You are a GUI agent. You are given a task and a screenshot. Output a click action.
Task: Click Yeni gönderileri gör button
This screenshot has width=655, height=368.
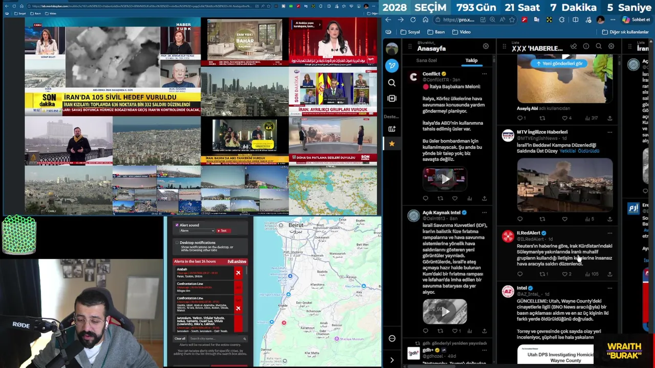click(559, 63)
